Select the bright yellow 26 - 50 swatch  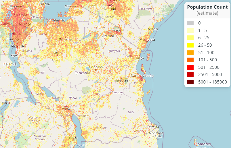tap(190, 45)
